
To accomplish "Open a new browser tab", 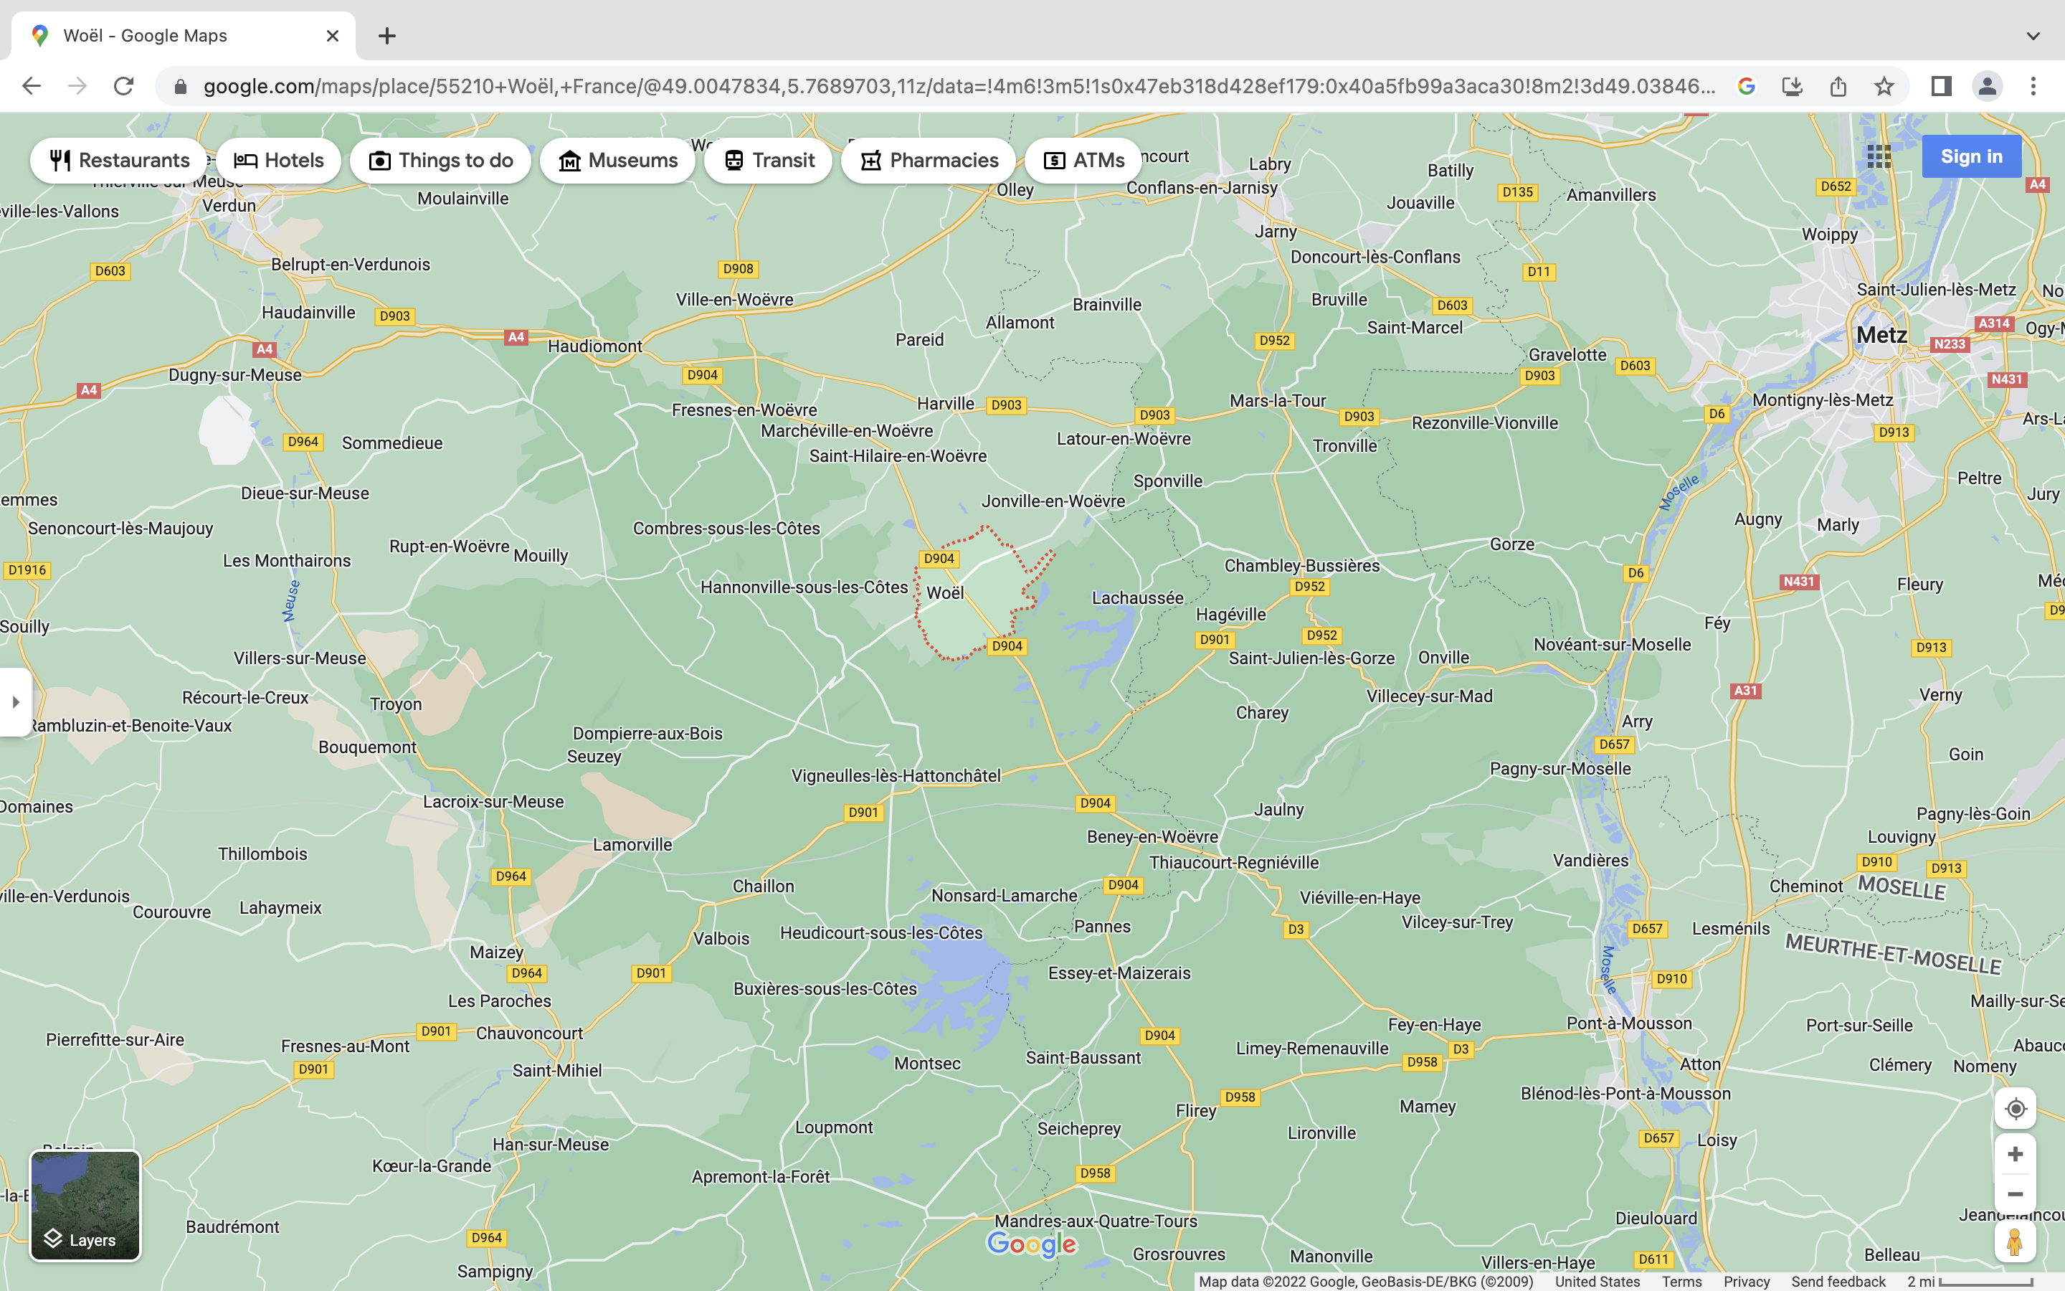I will coord(386,36).
